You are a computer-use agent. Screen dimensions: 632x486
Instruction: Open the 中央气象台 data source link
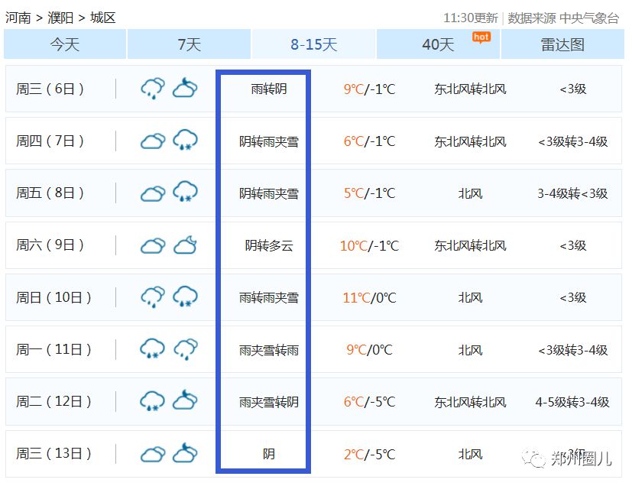[588, 18]
